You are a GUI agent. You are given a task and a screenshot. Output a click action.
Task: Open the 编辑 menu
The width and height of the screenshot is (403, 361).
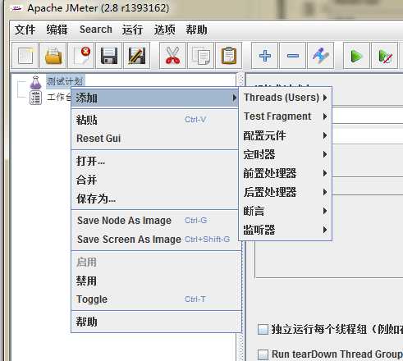coord(57,30)
